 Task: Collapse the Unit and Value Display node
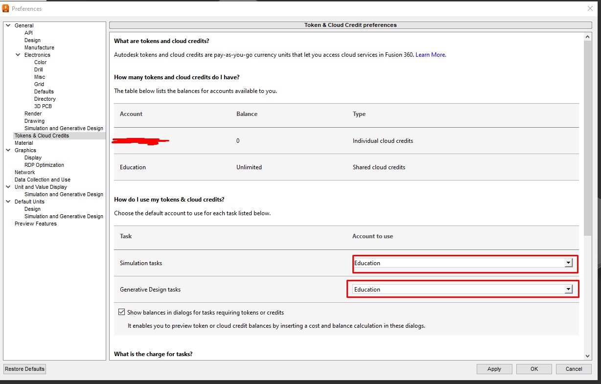pos(8,187)
